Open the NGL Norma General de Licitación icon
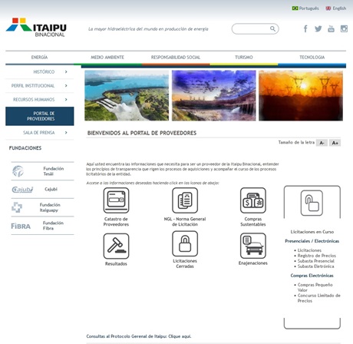 pyautogui.click(x=185, y=200)
